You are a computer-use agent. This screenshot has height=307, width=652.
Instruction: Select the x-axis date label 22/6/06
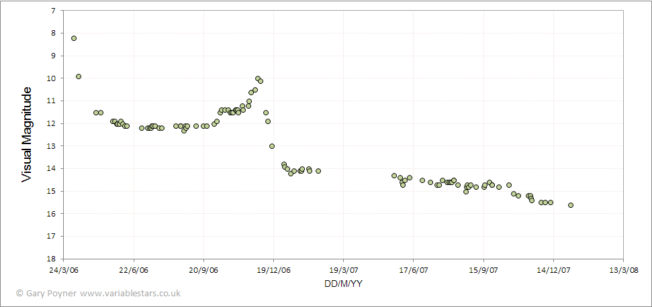click(x=134, y=271)
